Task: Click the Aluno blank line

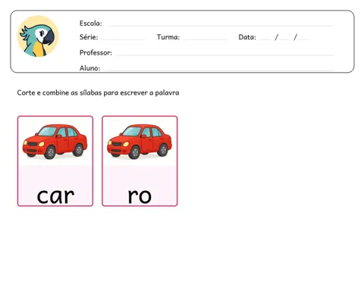Action: click(x=218, y=70)
